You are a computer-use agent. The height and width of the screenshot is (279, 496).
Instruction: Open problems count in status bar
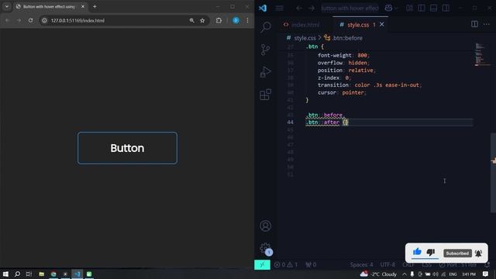click(x=286, y=264)
